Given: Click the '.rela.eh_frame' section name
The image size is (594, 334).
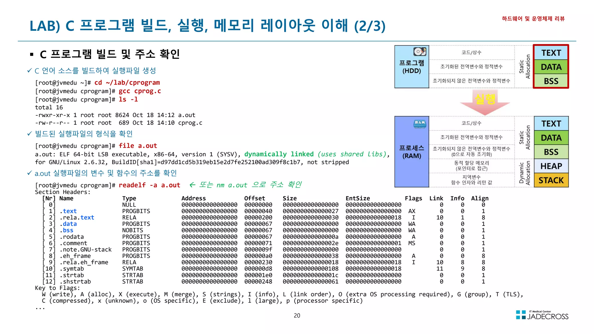Looking at the screenshot, I should (x=84, y=262).
